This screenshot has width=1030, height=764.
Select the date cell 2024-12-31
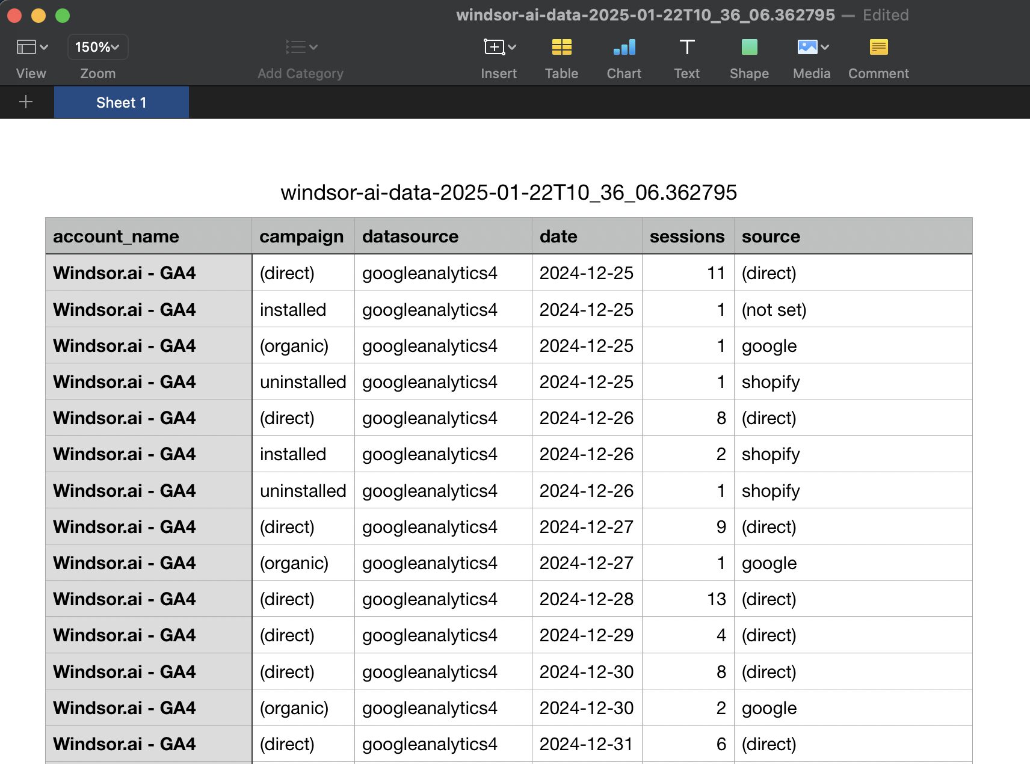pyautogui.click(x=587, y=744)
